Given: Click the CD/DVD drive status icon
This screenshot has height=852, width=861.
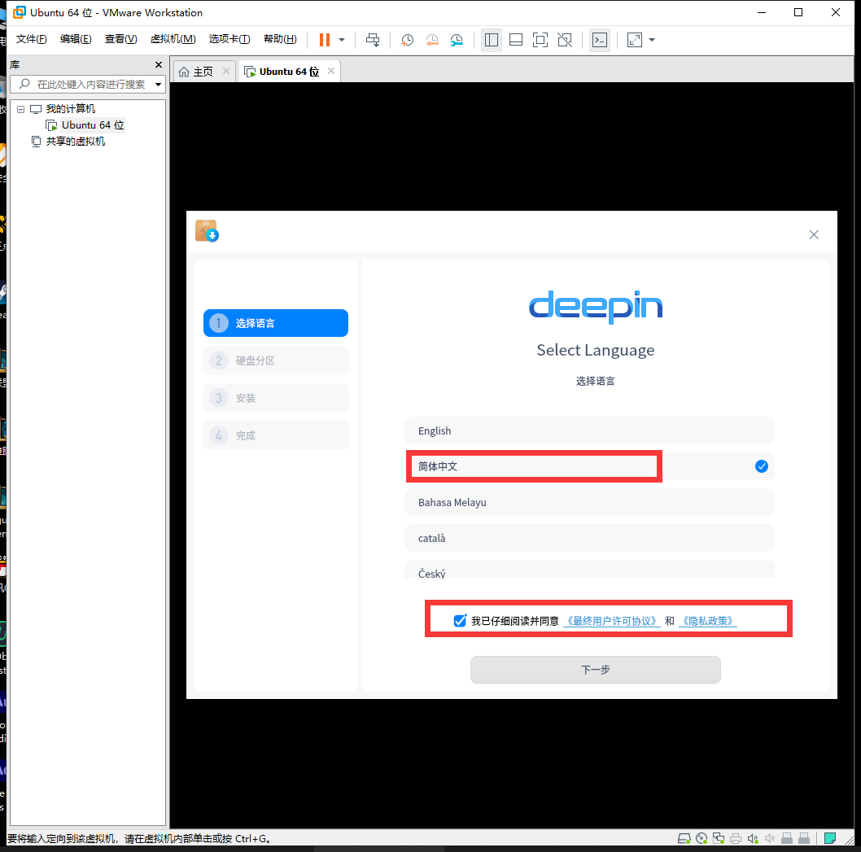Looking at the screenshot, I should point(701,838).
